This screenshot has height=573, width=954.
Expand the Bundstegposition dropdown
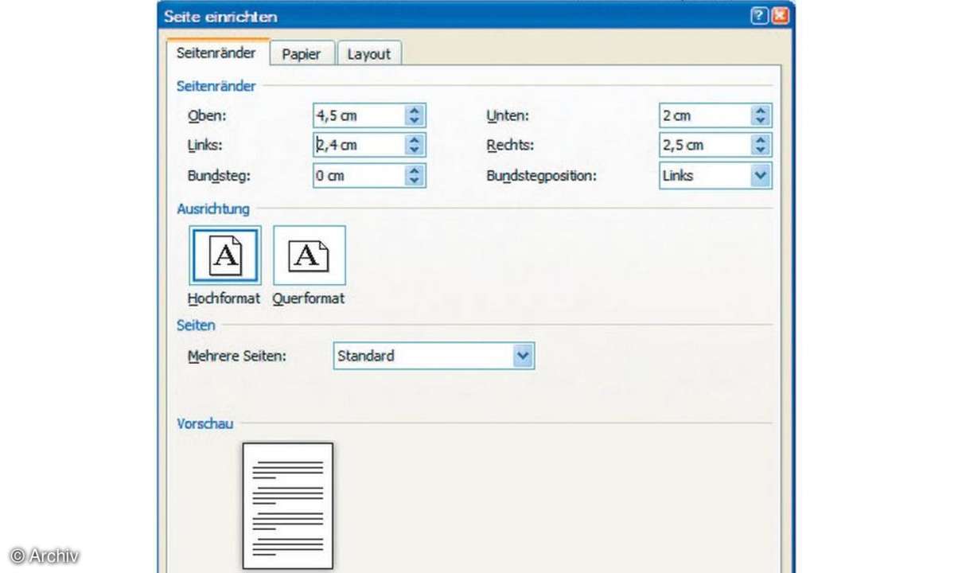click(760, 176)
